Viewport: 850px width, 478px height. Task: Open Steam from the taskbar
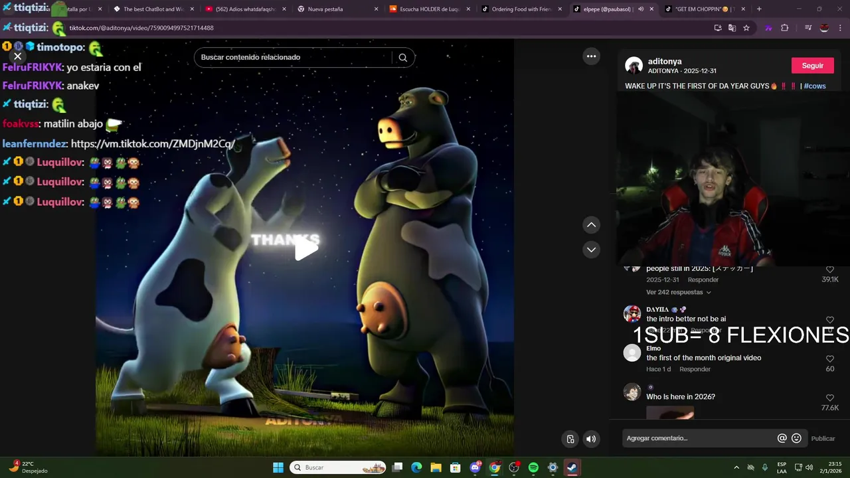pos(572,467)
